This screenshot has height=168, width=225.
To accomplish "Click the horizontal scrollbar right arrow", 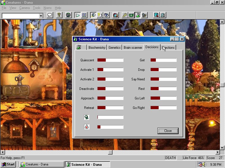I will [x=218, y=152].
